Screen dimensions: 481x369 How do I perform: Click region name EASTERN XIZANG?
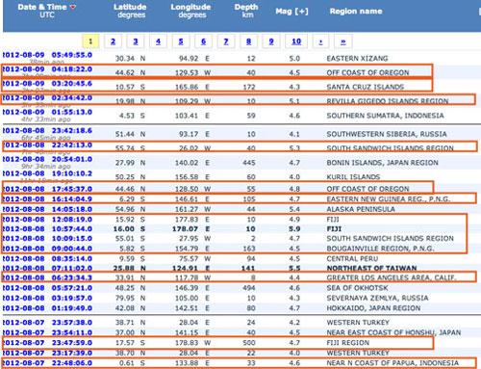click(x=357, y=59)
